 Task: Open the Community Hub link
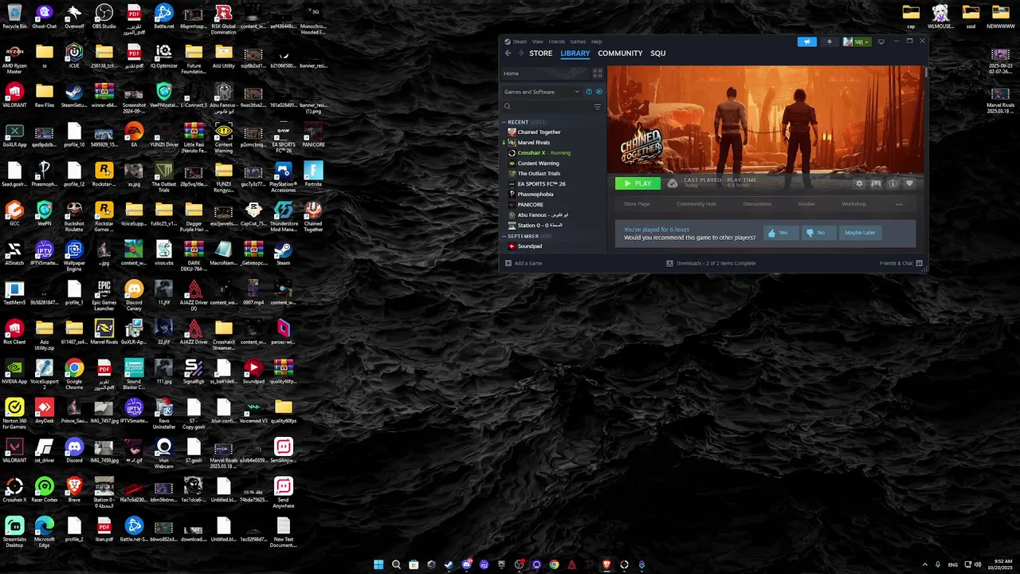tap(696, 204)
